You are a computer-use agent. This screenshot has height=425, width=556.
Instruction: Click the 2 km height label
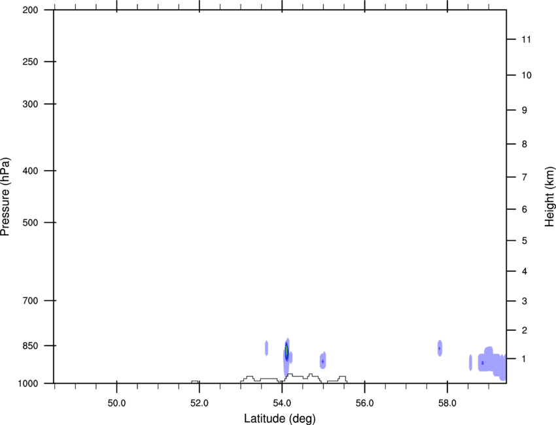pos(525,330)
